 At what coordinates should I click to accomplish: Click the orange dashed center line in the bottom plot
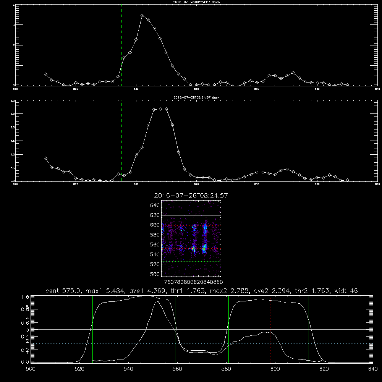(x=214, y=329)
